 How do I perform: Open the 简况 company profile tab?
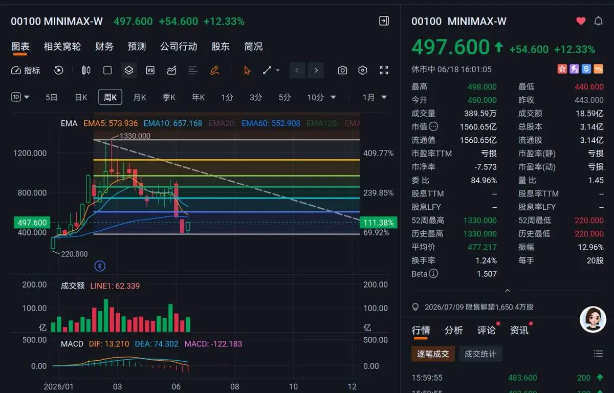click(253, 47)
